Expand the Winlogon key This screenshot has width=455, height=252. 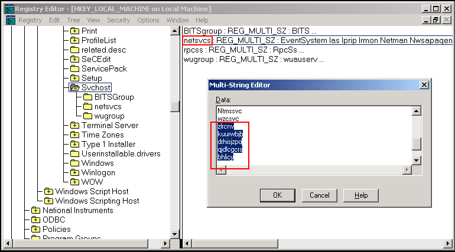point(74,173)
